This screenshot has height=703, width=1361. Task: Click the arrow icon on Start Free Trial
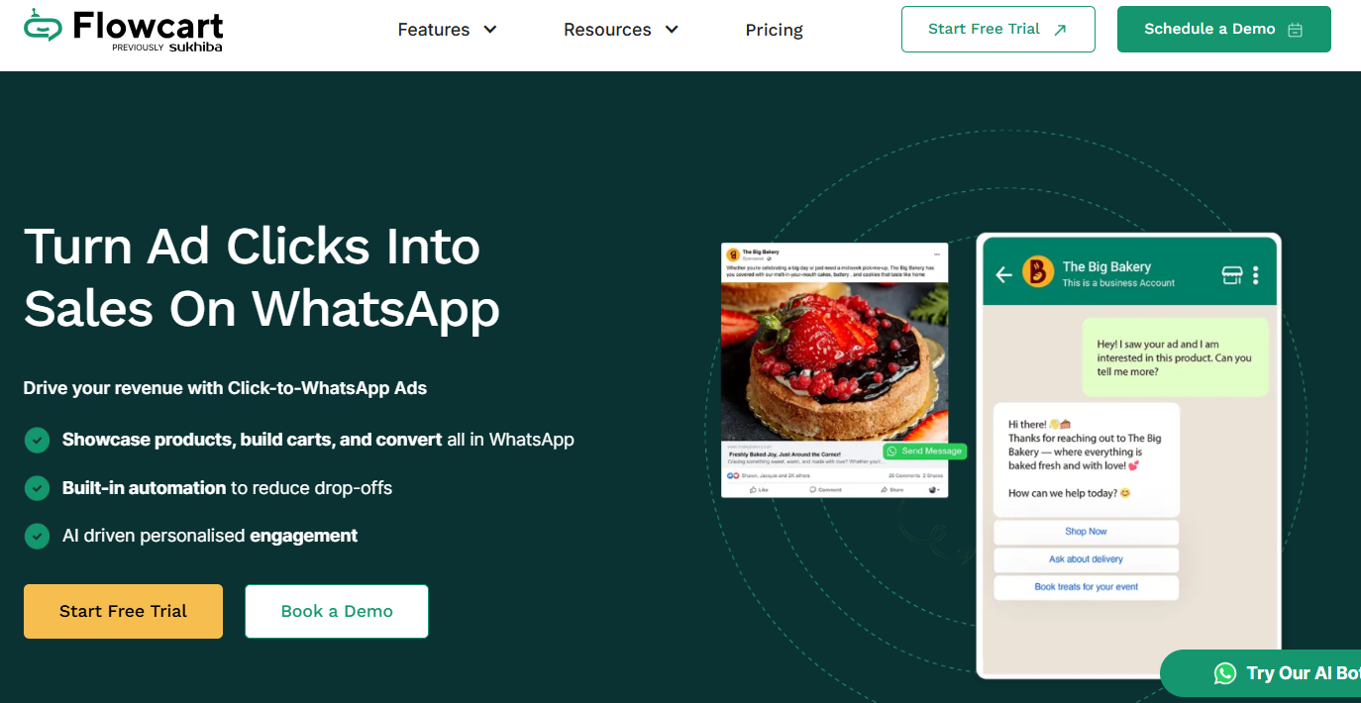click(1060, 30)
